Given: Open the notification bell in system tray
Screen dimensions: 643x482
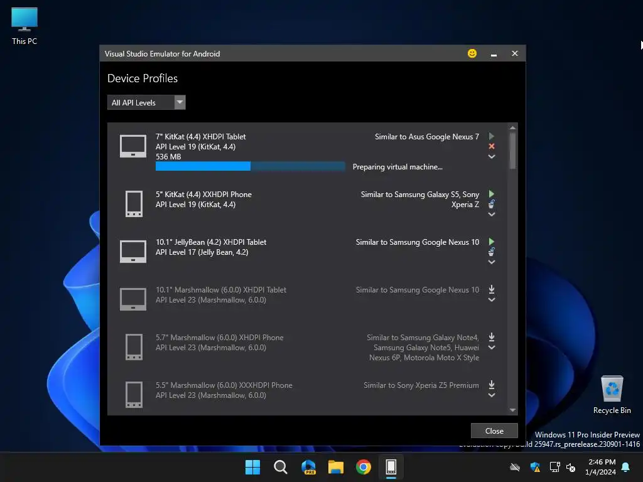Looking at the screenshot, I should point(626,467).
